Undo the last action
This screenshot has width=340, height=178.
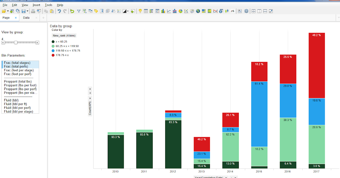[59, 11]
